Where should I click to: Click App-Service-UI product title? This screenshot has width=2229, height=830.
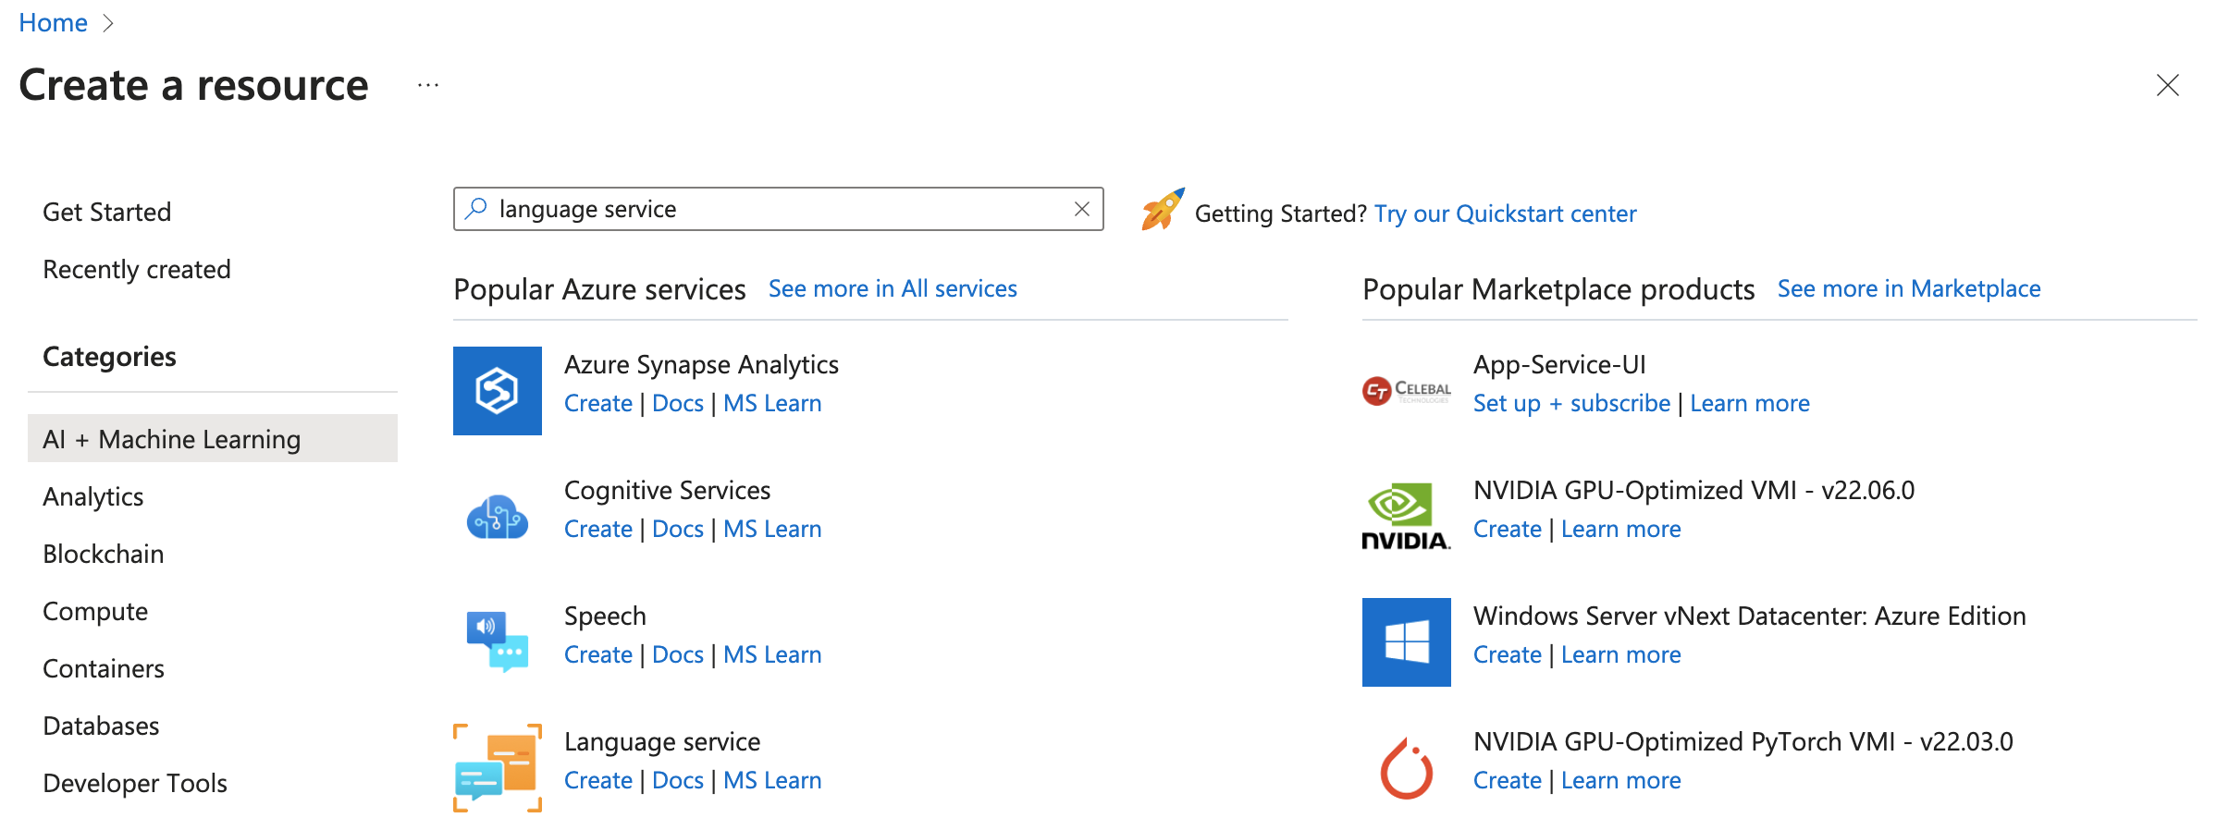point(1559,364)
